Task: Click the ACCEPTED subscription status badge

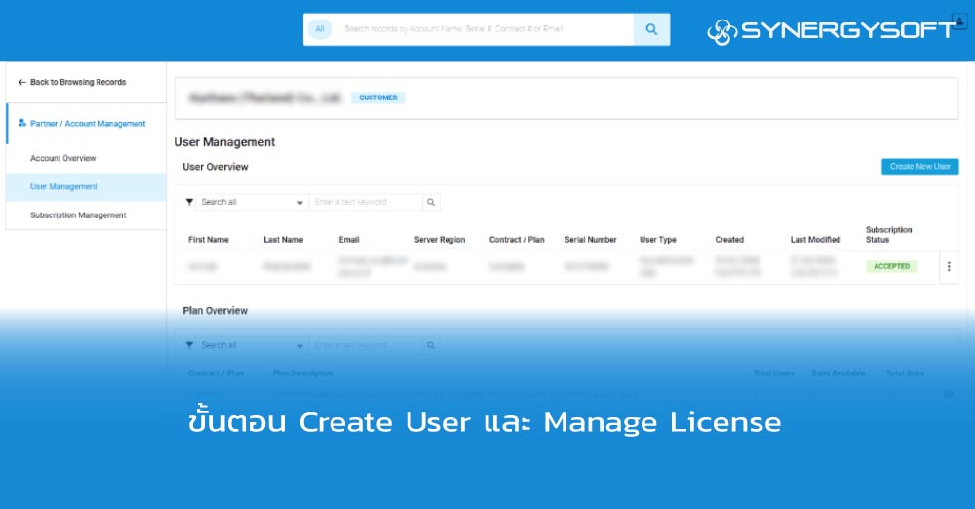Action: (891, 266)
